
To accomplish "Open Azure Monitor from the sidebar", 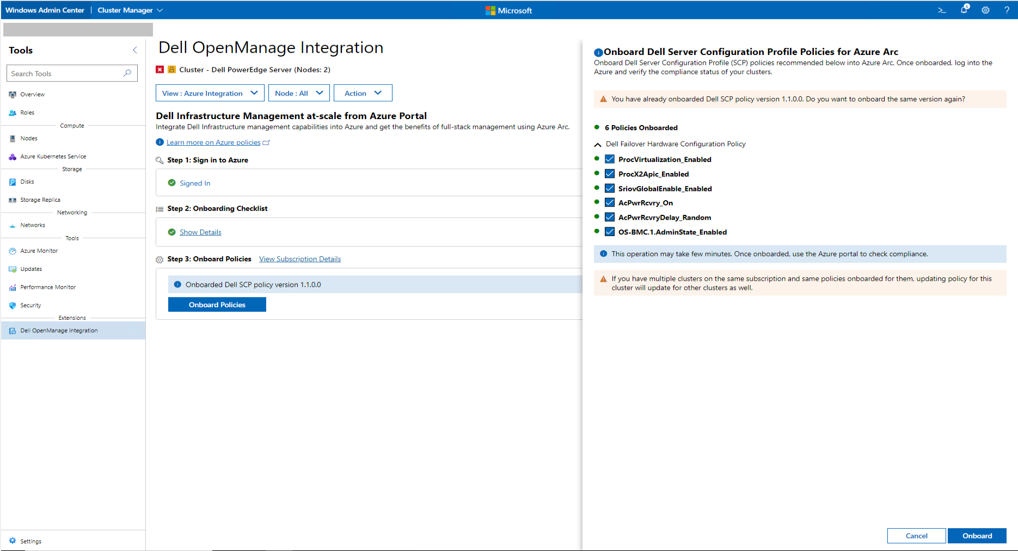I will tap(38, 251).
